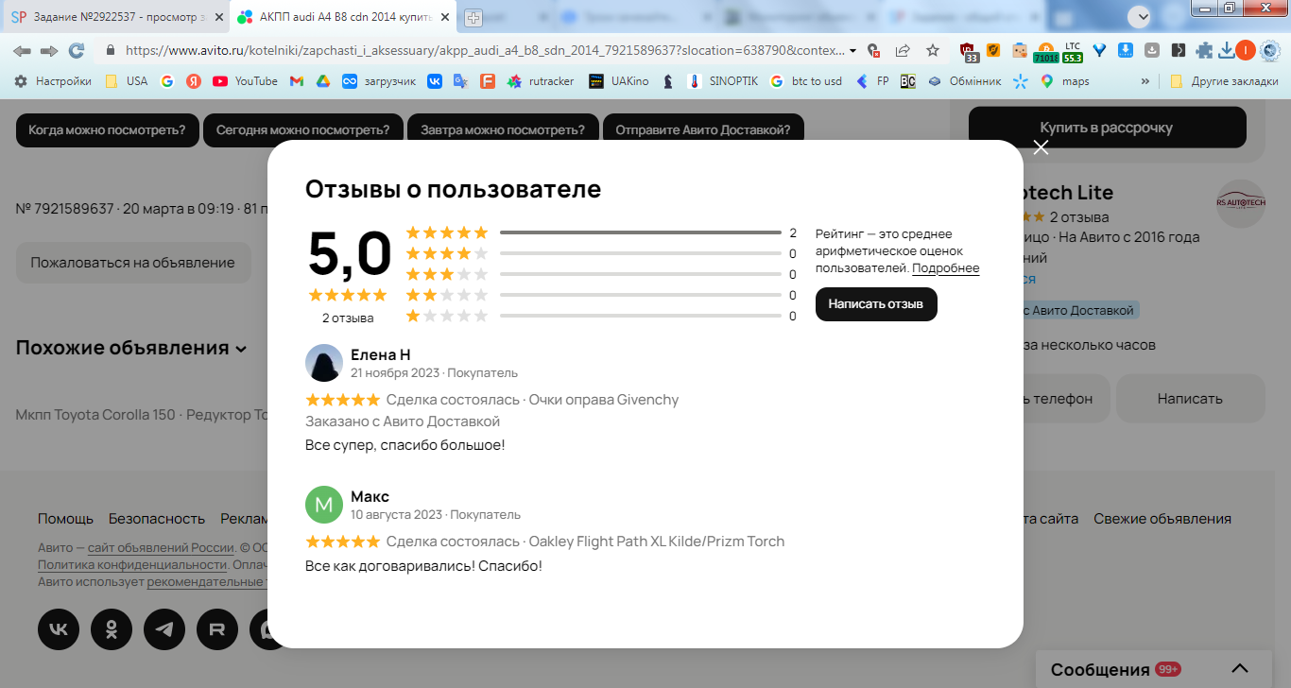Open the Подробнее link about rating

[946, 268]
